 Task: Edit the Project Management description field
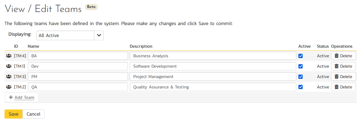tap(213, 77)
